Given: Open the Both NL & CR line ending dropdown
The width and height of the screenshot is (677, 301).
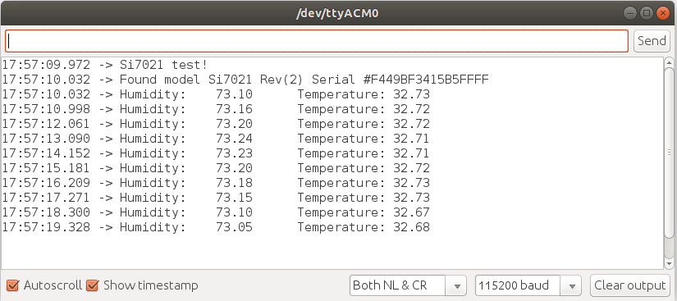Looking at the screenshot, I should click(x=408, y=285).
